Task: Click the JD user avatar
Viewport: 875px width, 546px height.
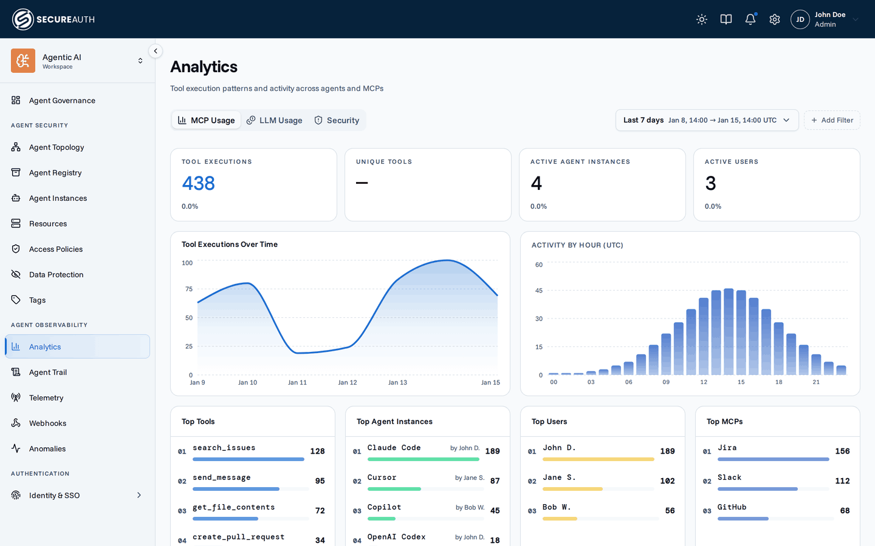Action: tap(800, 19)
